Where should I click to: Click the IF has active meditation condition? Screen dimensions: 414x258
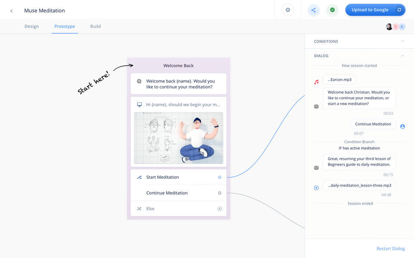359,148
